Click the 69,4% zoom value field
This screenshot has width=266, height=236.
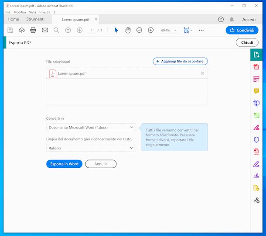(x=165, y=30)
